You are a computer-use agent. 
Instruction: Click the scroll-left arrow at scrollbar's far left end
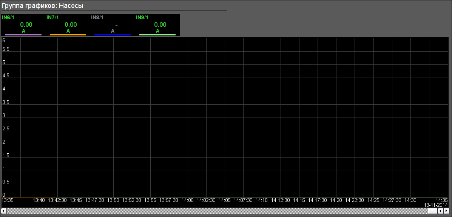[4, 211]
